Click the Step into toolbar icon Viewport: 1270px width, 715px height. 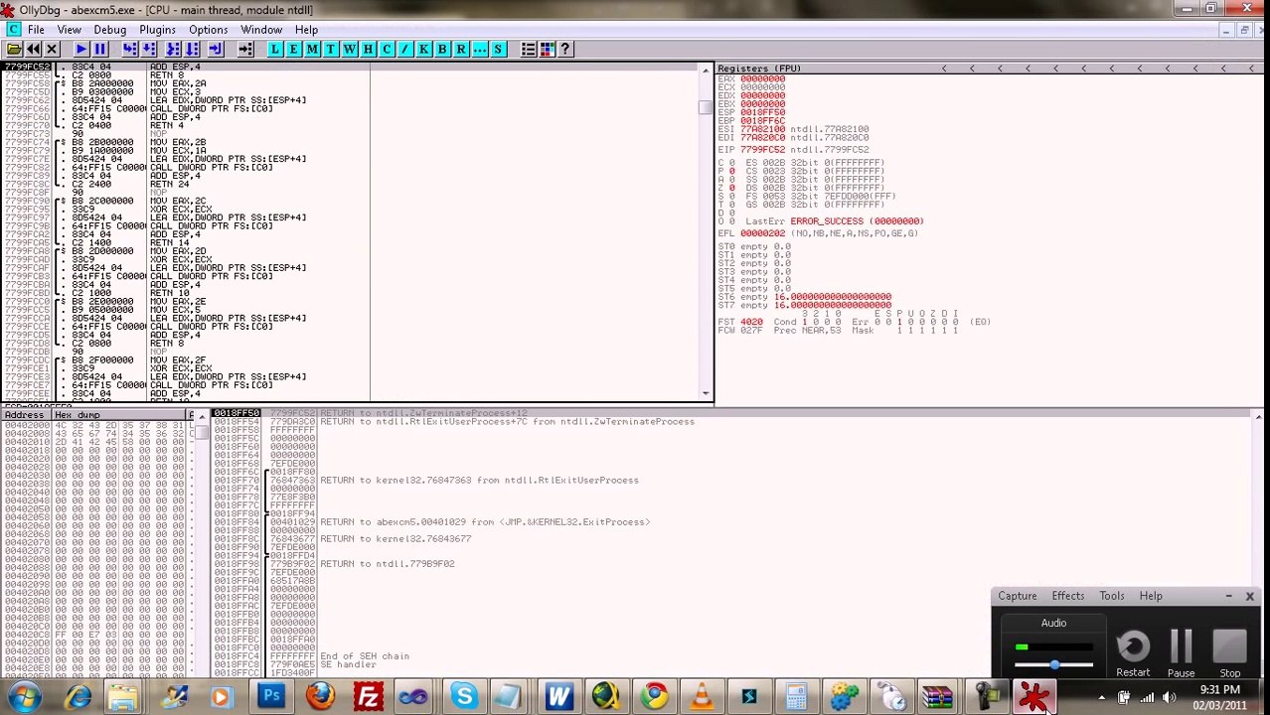129,49
